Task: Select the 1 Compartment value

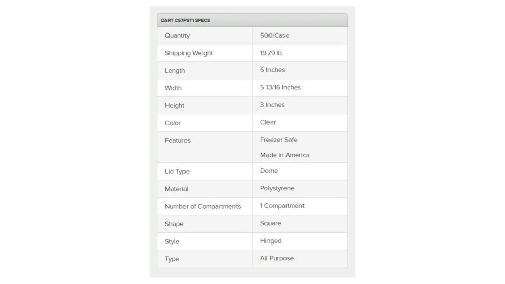Action: click(x=282, y=206)
